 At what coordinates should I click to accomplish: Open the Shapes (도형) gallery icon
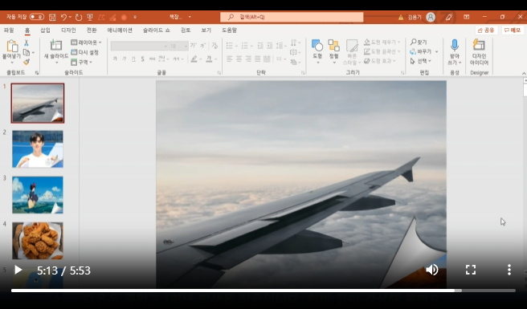coord(317,45)
